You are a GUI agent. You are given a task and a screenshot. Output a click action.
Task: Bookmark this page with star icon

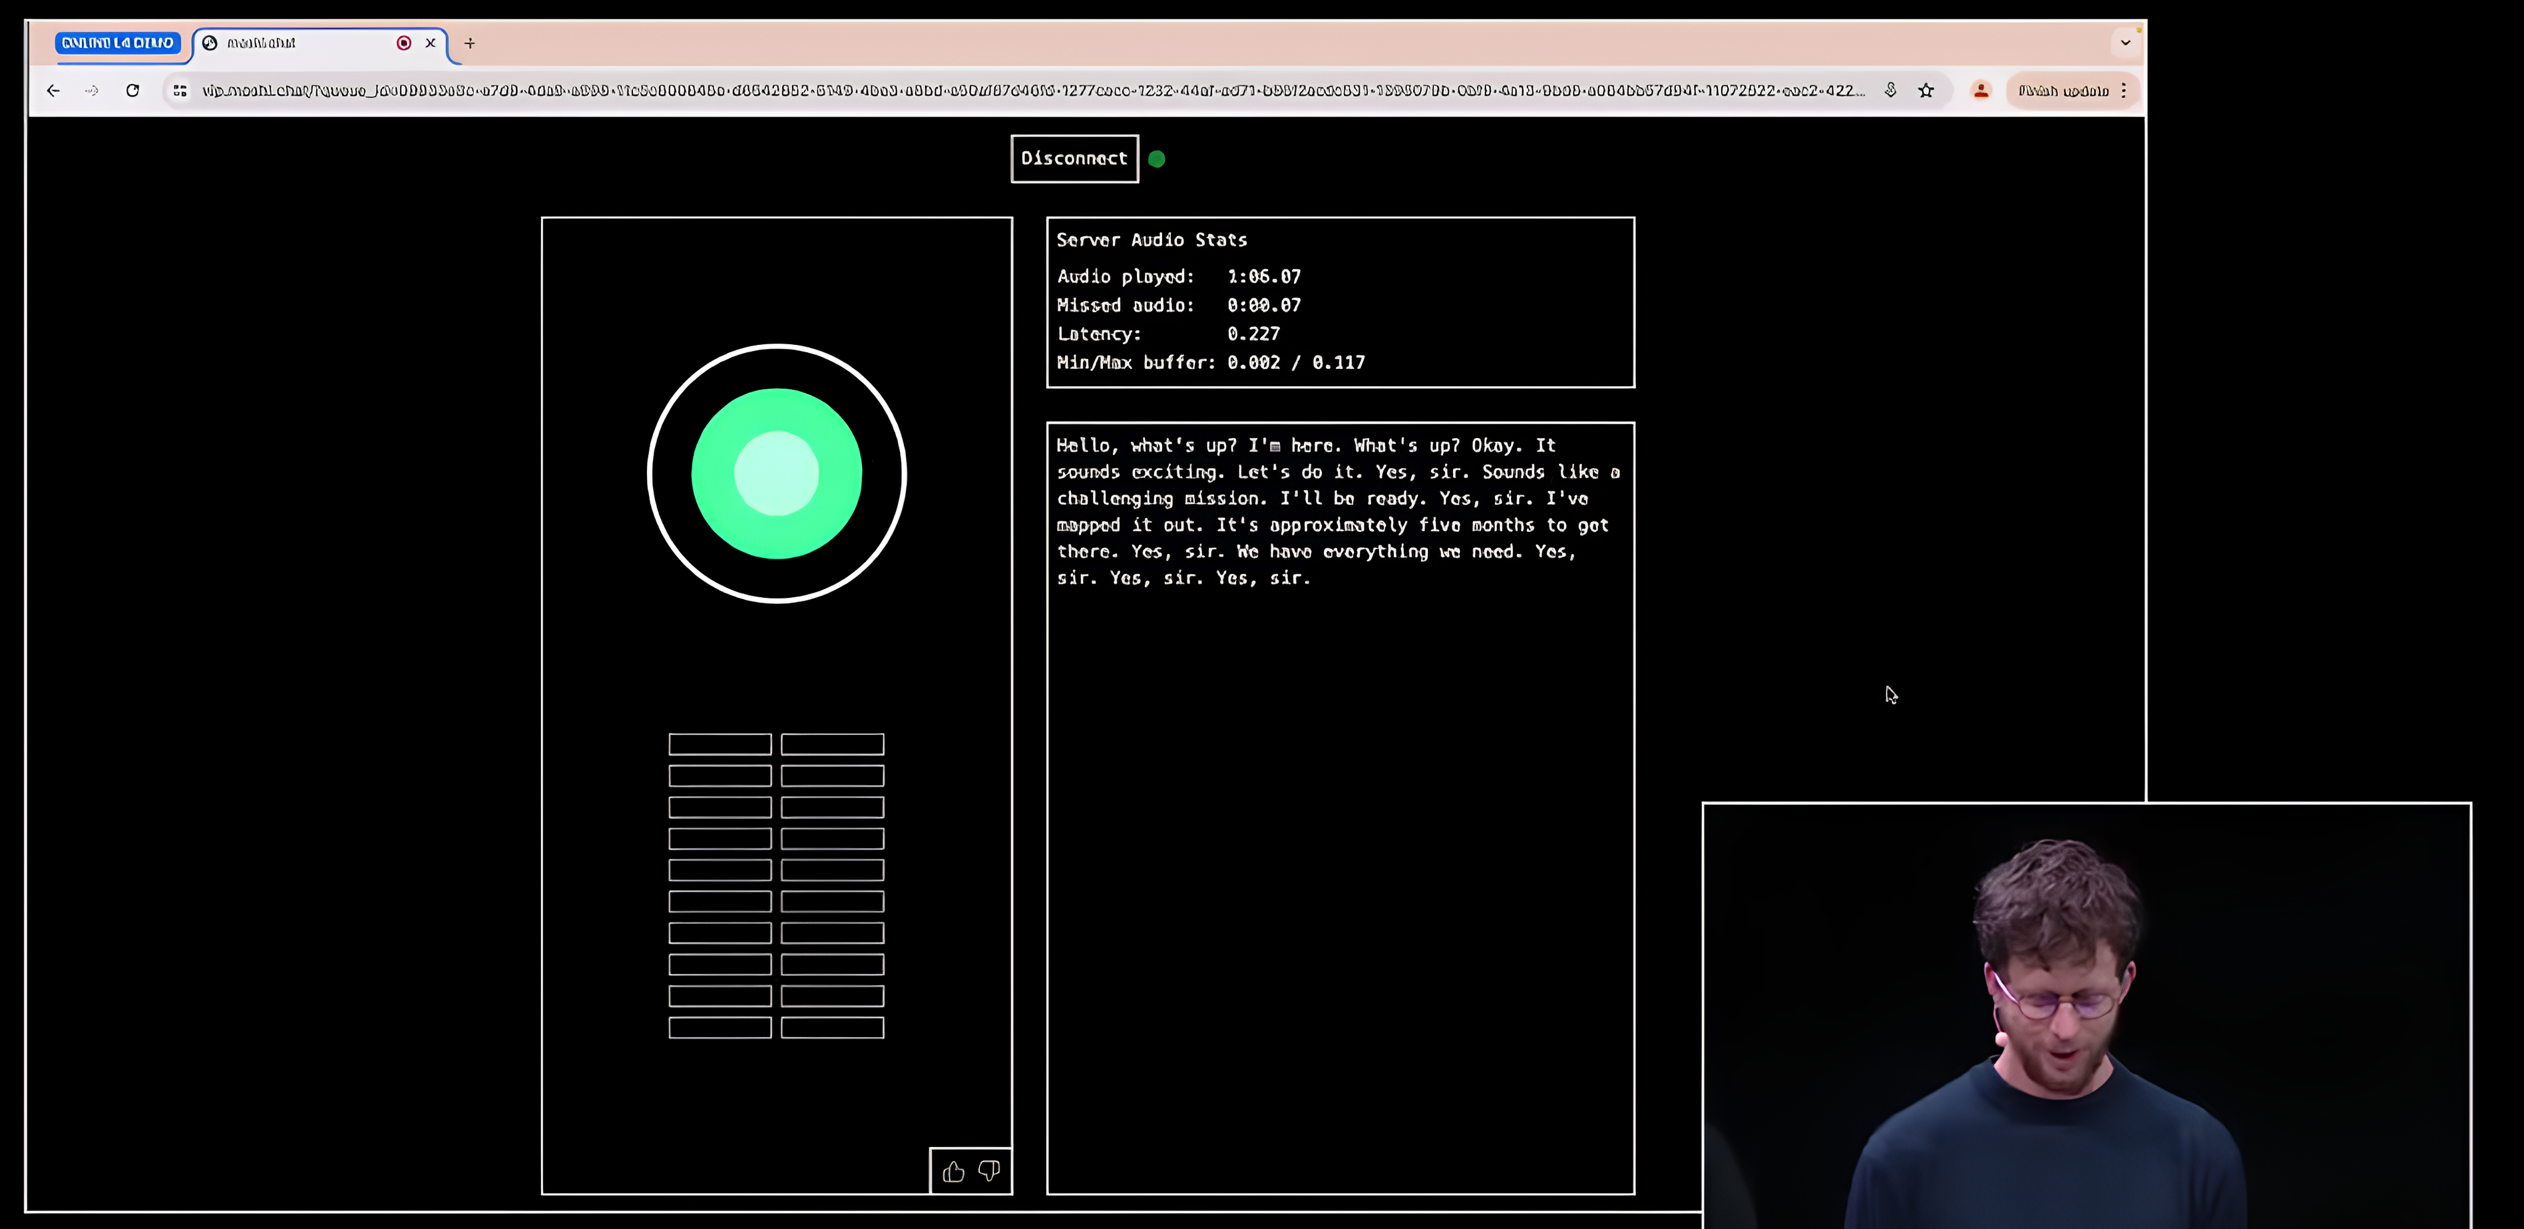[1926, 90]
